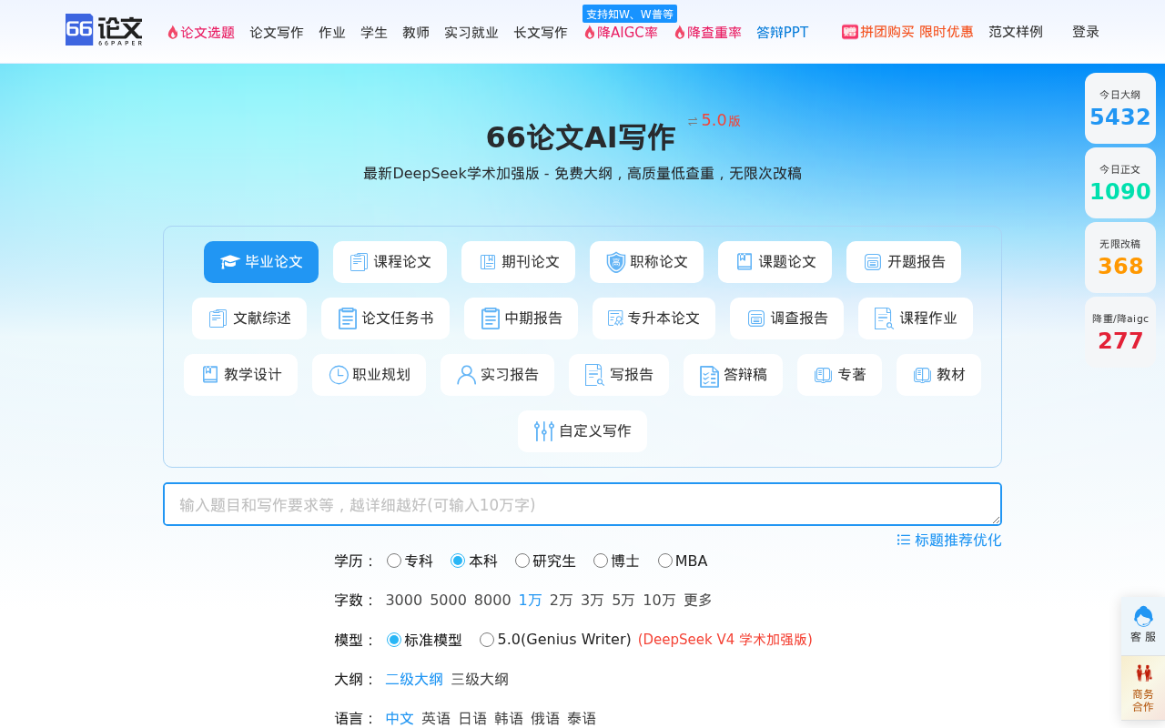Choose 三级大纲 outline level

click(480, 680)
